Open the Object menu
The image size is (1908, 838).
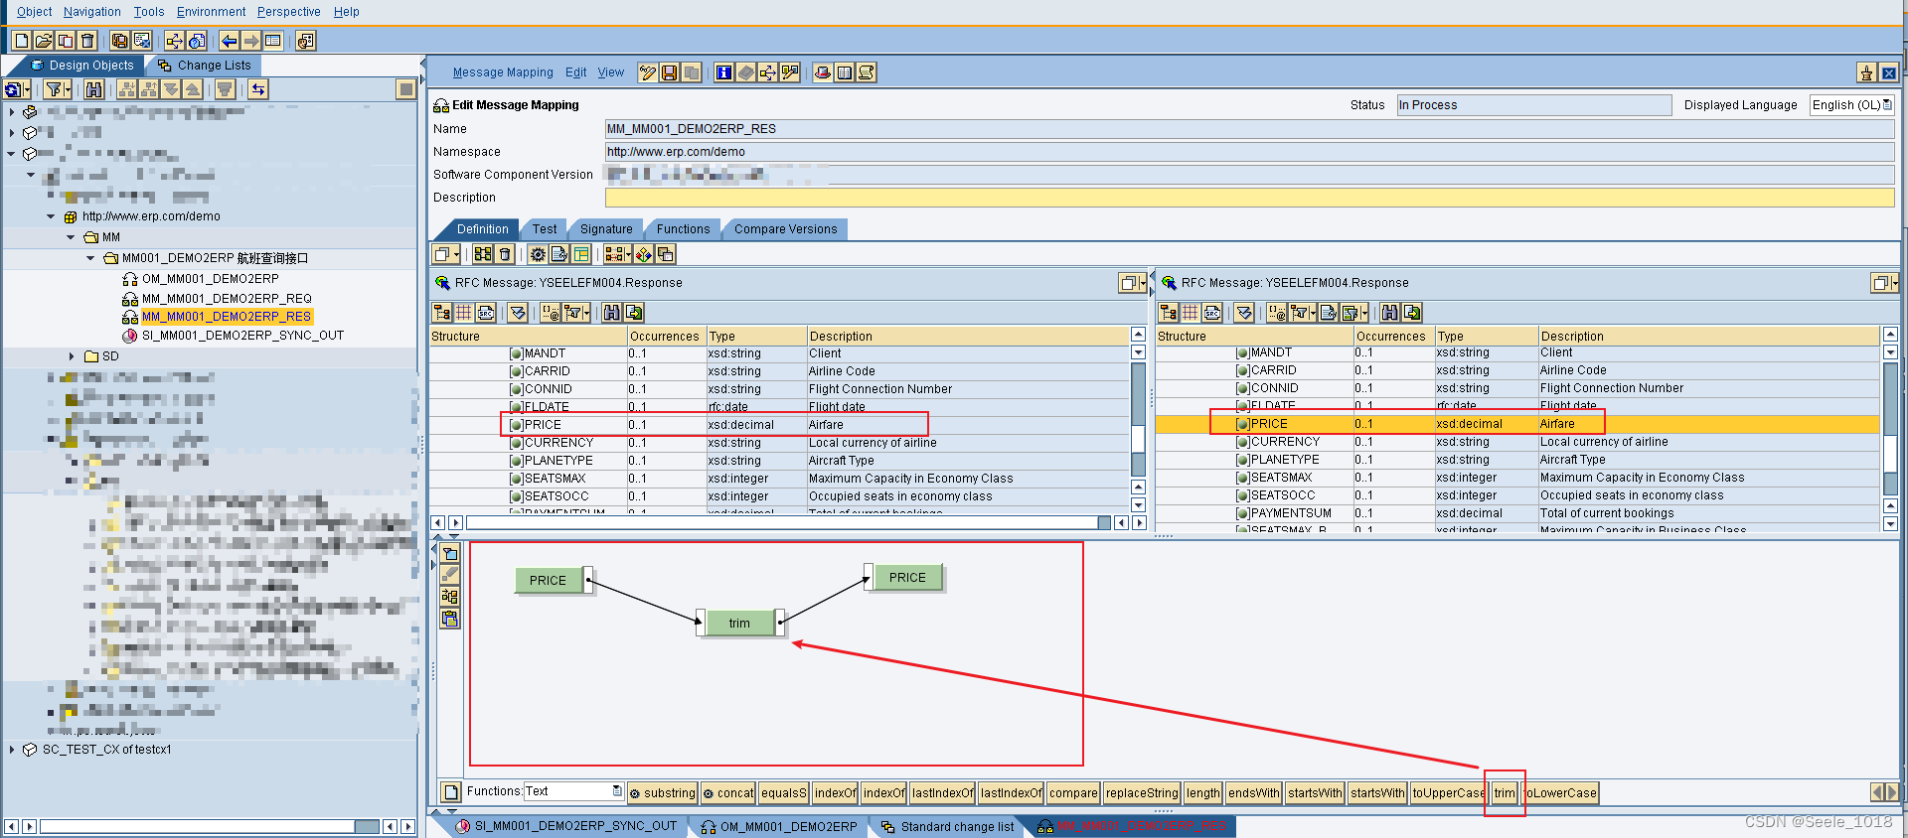(x=35, y=12)
